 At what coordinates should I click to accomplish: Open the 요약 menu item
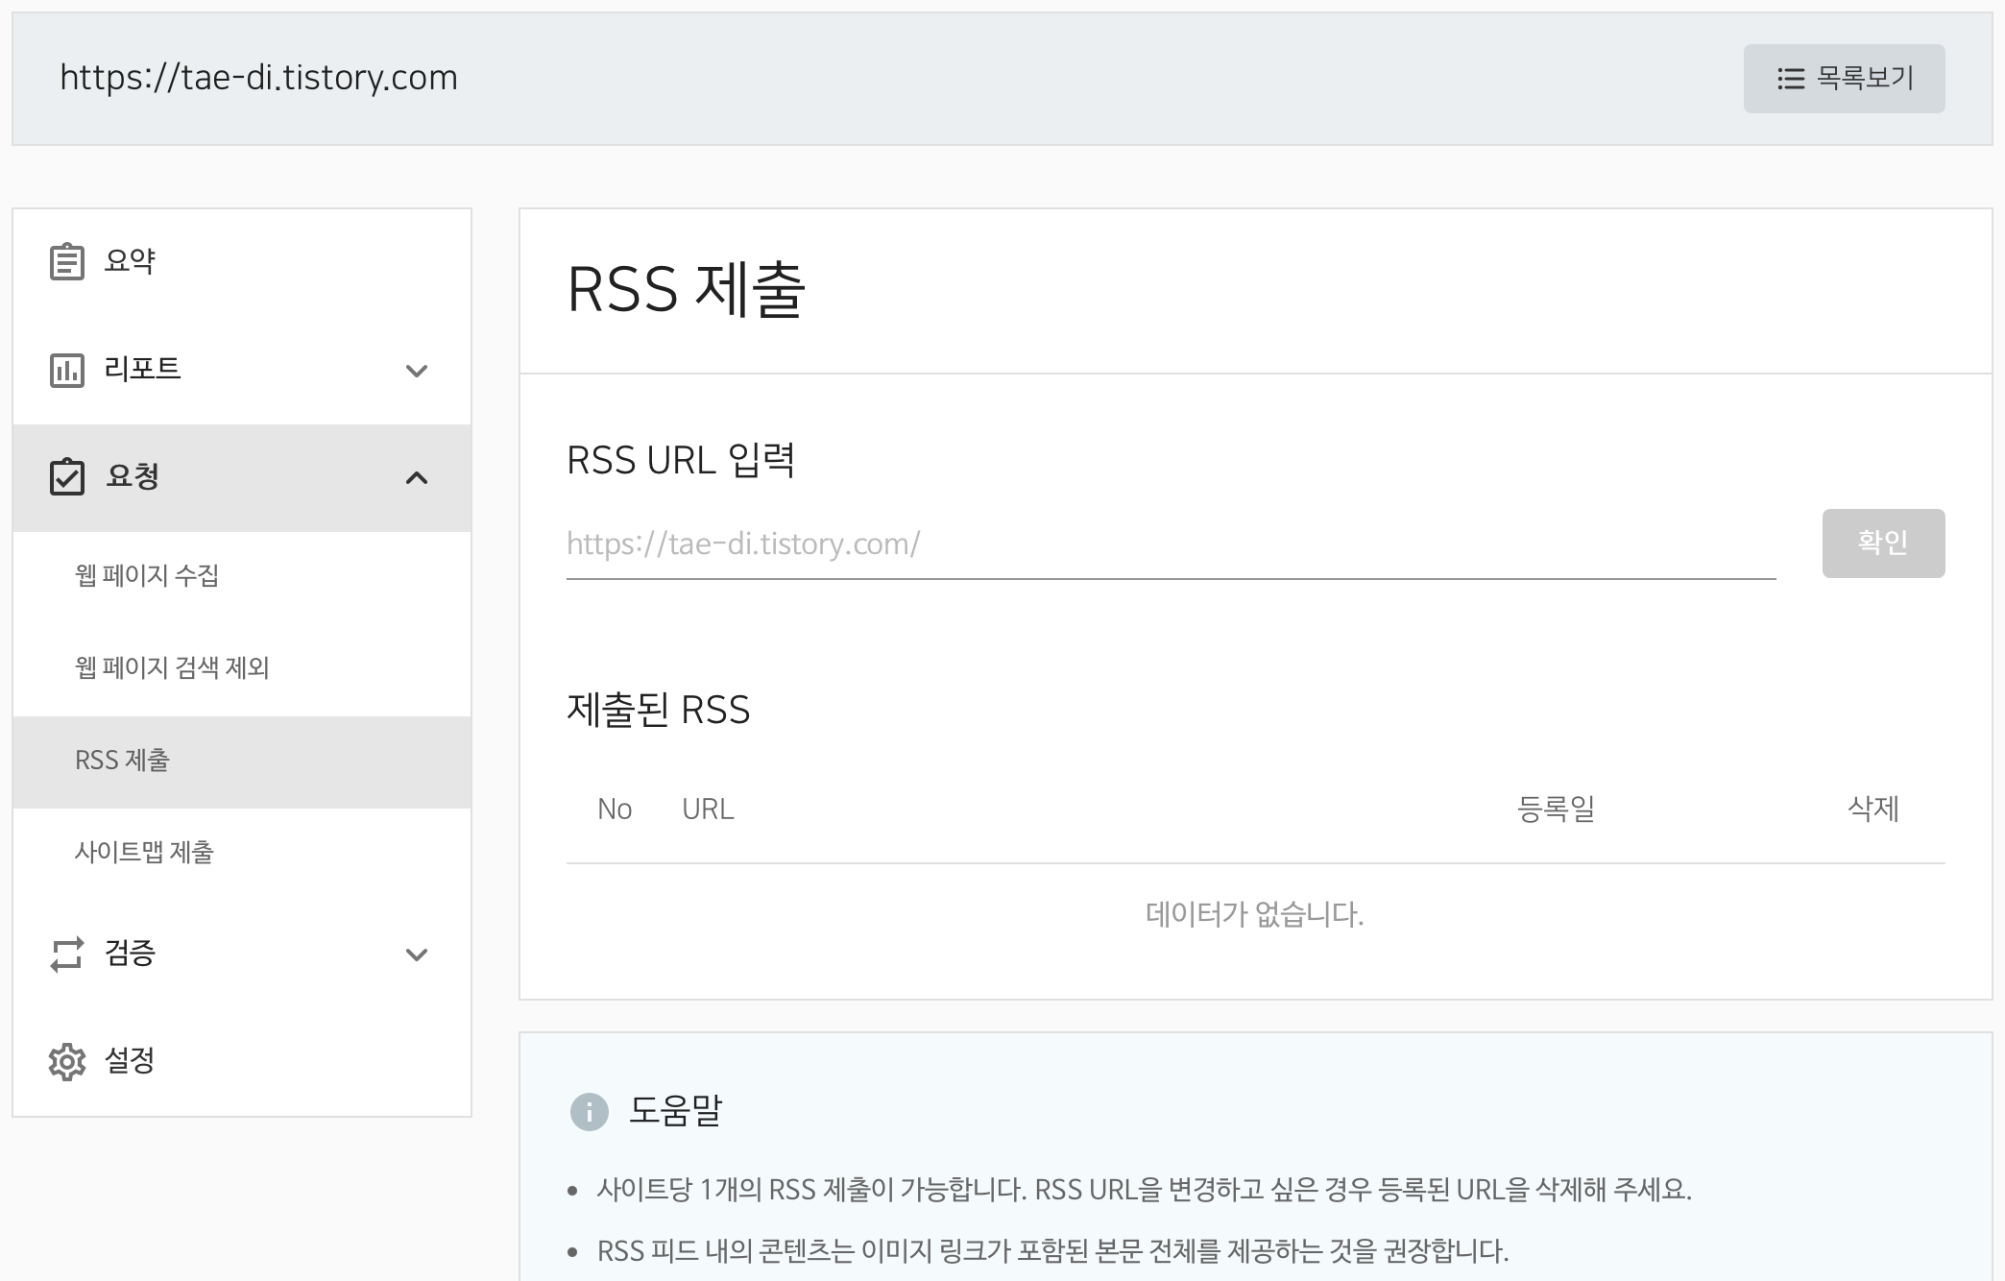(x=242, y=261)
